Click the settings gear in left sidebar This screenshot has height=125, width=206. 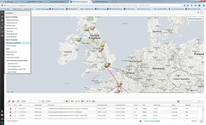(x=2, y=119)
